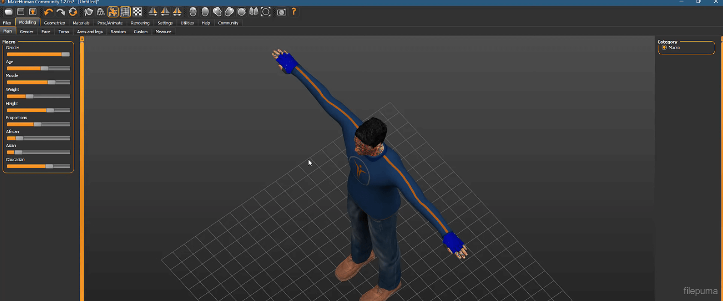This screenshot has width=723, height=301.
Task: Open help with the question mark icon
Action: (x=294, y=12)
